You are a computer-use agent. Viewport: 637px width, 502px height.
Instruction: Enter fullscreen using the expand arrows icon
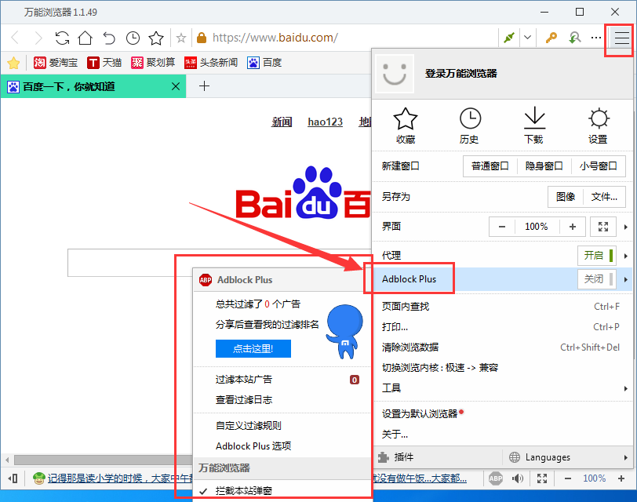click(x=541, y=478)
